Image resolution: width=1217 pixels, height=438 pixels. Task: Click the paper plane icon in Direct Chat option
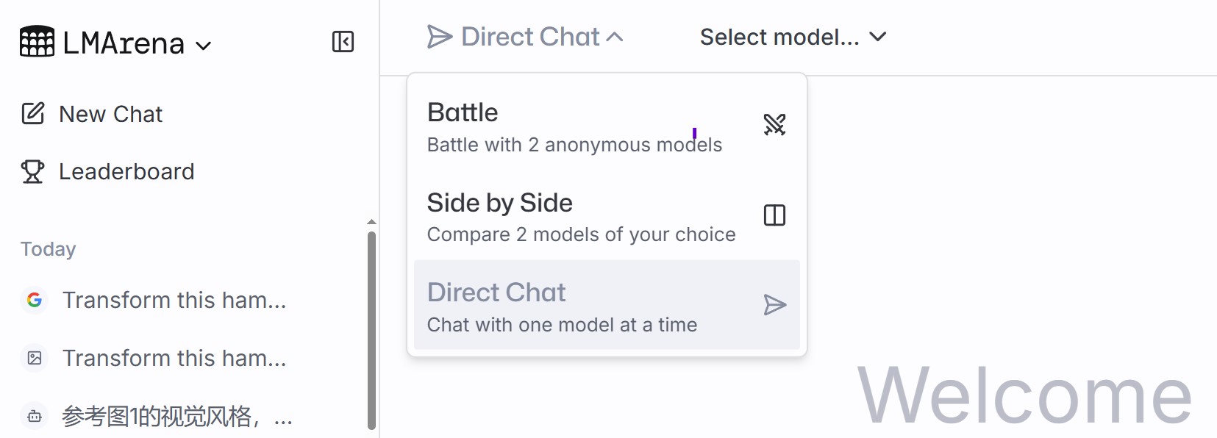pyautogui.click(x=774, y=305)
